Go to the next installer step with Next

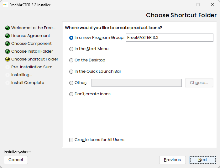203,160
